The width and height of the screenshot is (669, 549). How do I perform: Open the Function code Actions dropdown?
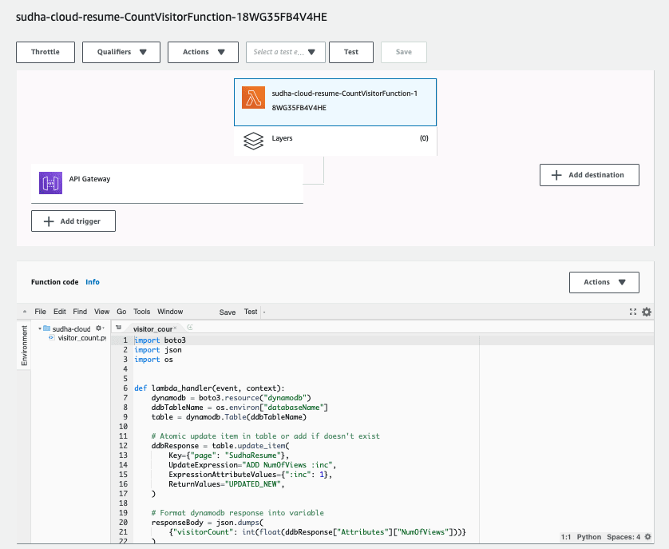pos(604,282)
